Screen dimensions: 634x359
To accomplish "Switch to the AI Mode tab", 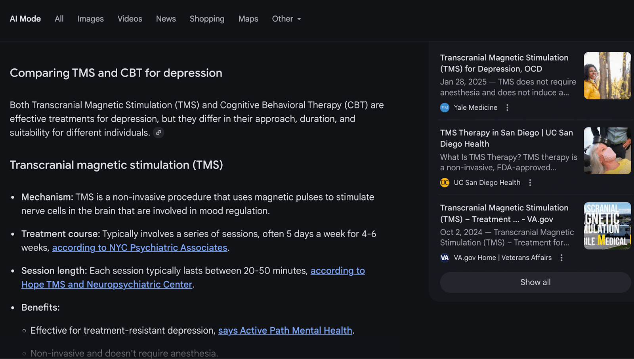I will pos(25,19).
